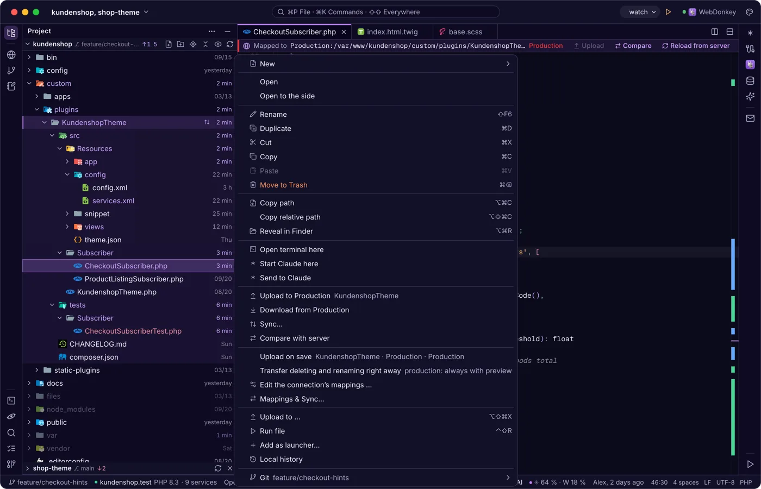Viewport: 761px width, 489px height.
Task: Click new folder icon in kundenshop header
Action: point(180,44)
